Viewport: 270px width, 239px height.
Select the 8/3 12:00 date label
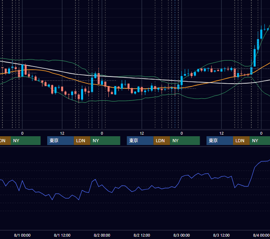click(x=221, y=235)
